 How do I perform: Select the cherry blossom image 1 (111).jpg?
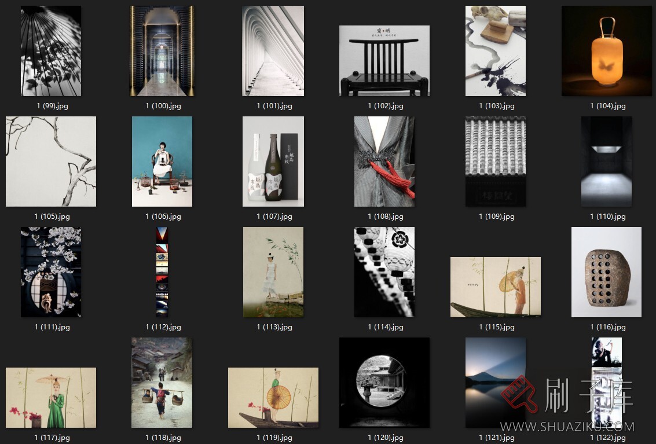[x=51, y=272]
